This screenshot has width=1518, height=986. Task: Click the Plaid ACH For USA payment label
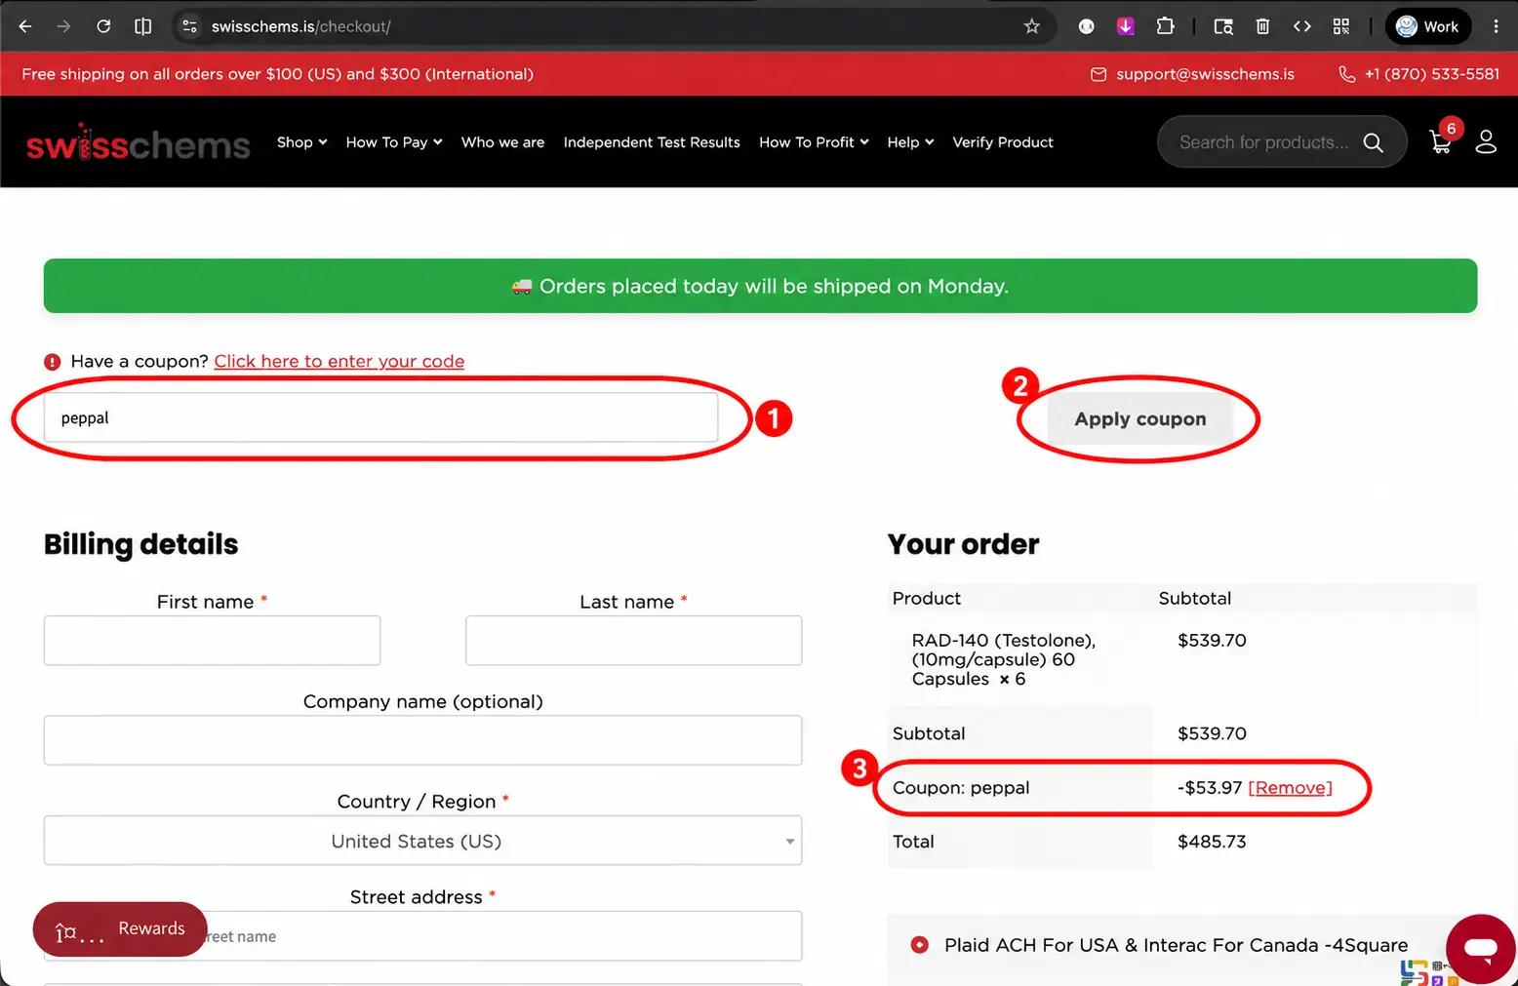[1176, 945]
